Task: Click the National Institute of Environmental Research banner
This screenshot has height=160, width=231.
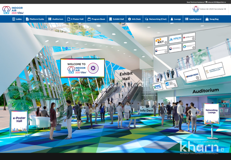Action: tap(175, 48)
